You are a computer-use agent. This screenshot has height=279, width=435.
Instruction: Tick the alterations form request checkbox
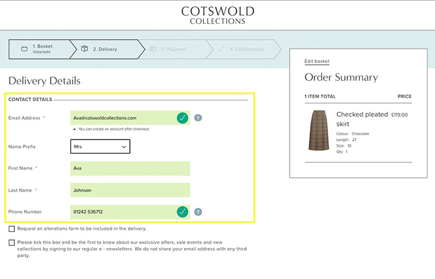pos(12,229)
